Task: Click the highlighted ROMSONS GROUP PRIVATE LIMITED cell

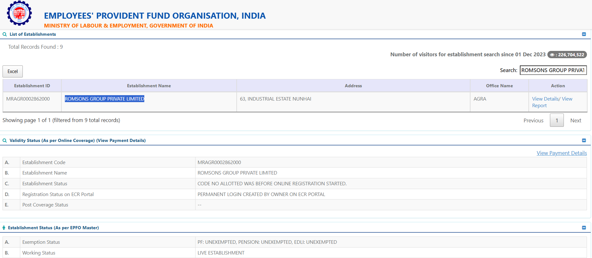Action: (x=104, y=99)
